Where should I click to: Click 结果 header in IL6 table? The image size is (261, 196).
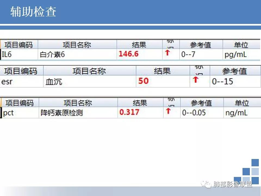pos(139,45)
